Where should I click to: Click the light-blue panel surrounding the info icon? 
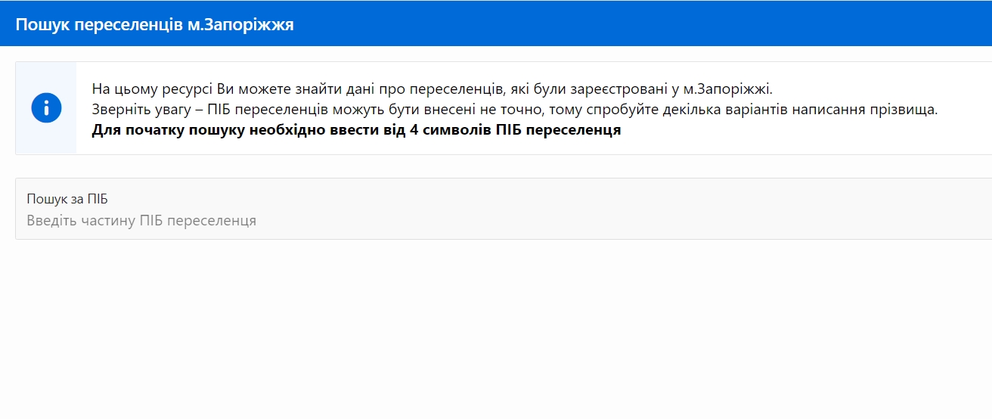coord(46,108)
